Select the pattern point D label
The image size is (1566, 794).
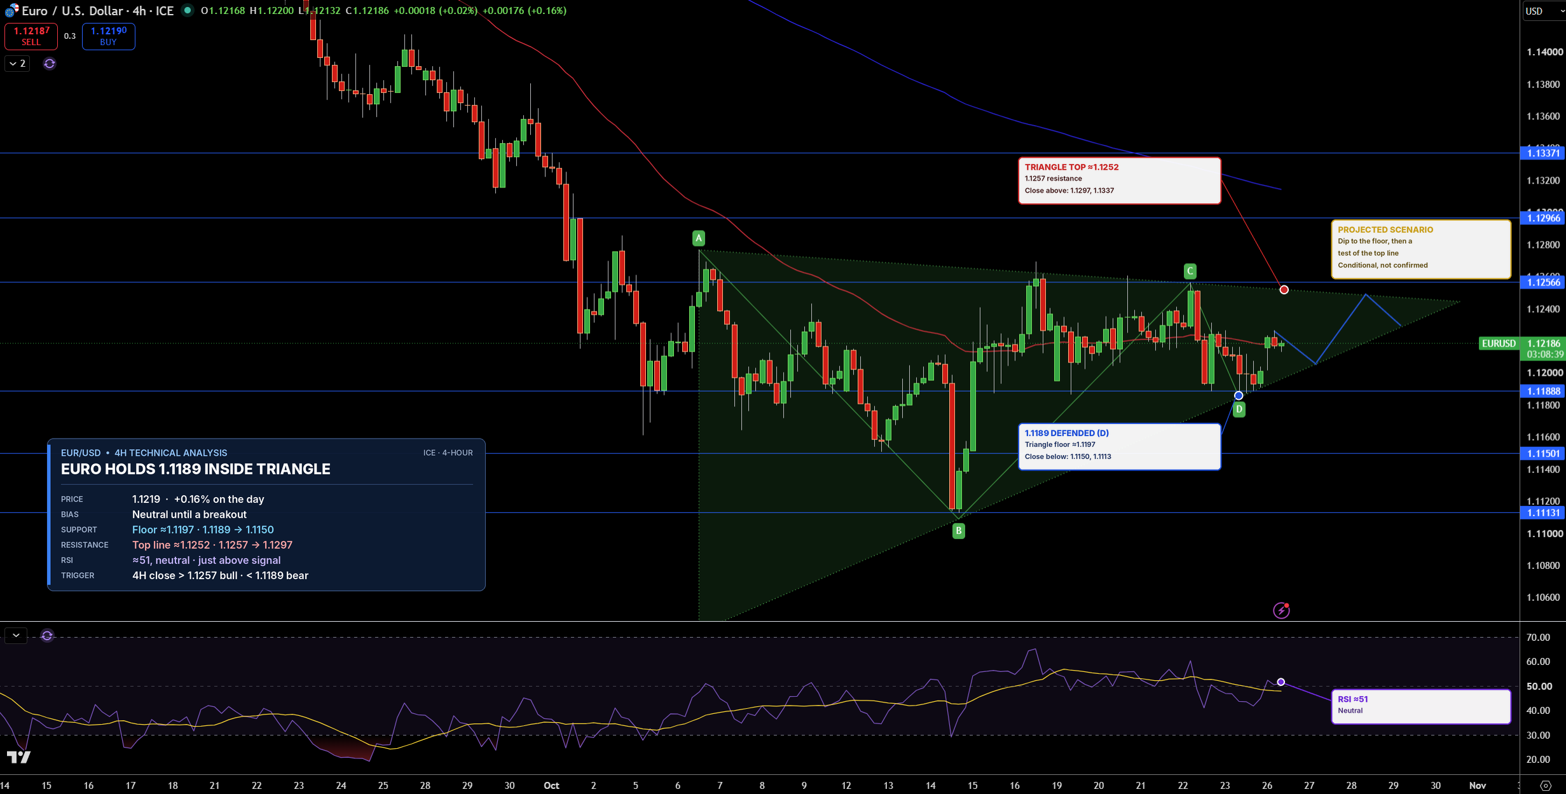point(1239,409)
